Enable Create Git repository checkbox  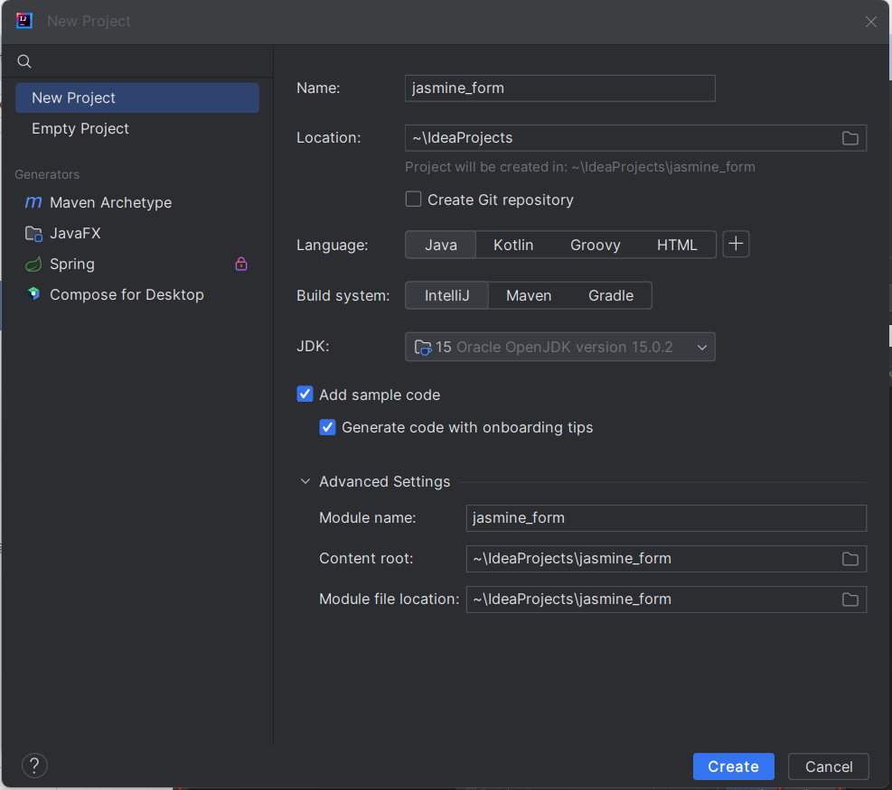pos(414,199)
